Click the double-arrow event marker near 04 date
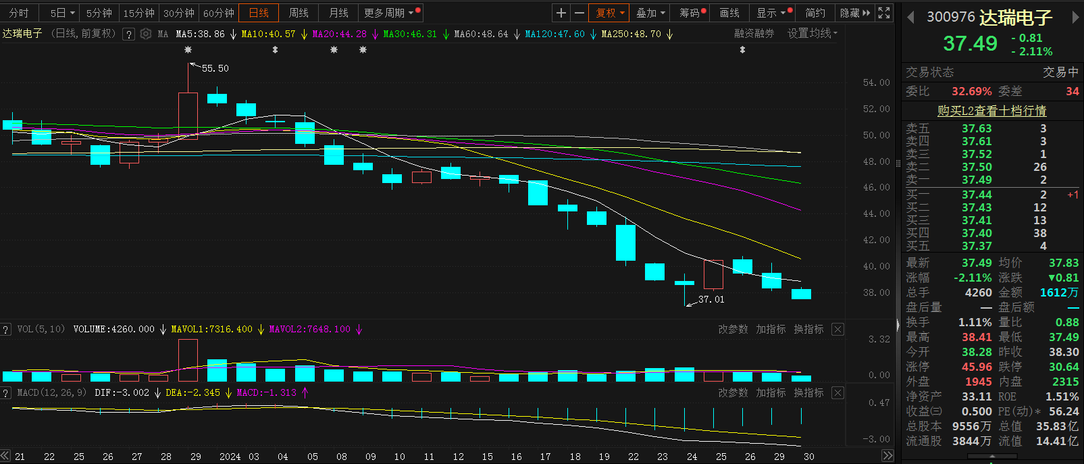Viewport: 1084px width, 464px height. (275, 50)
